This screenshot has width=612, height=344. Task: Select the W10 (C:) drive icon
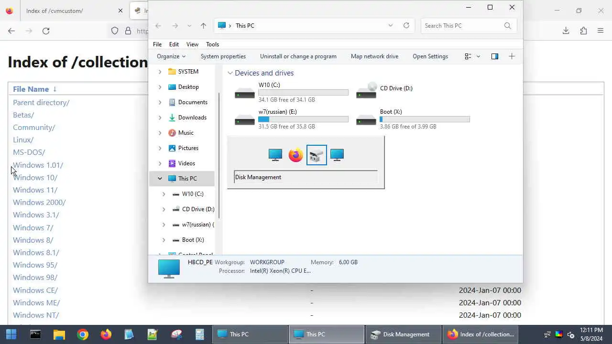245,93
